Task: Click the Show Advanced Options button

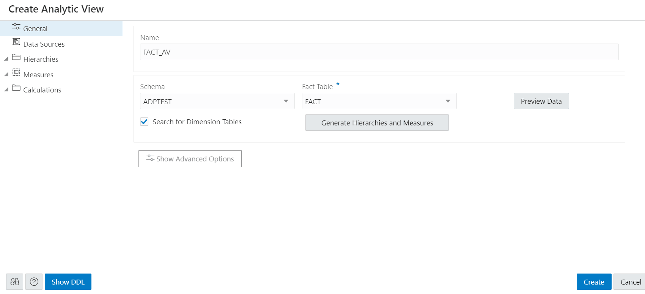Action: 190,159
